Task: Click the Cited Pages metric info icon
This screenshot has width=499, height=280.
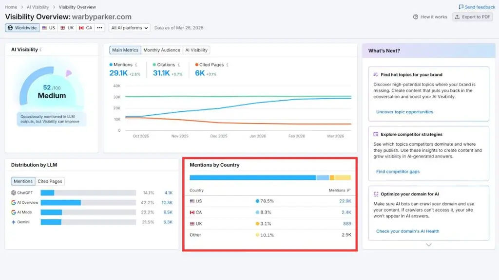Action: [x=227, y=65]
